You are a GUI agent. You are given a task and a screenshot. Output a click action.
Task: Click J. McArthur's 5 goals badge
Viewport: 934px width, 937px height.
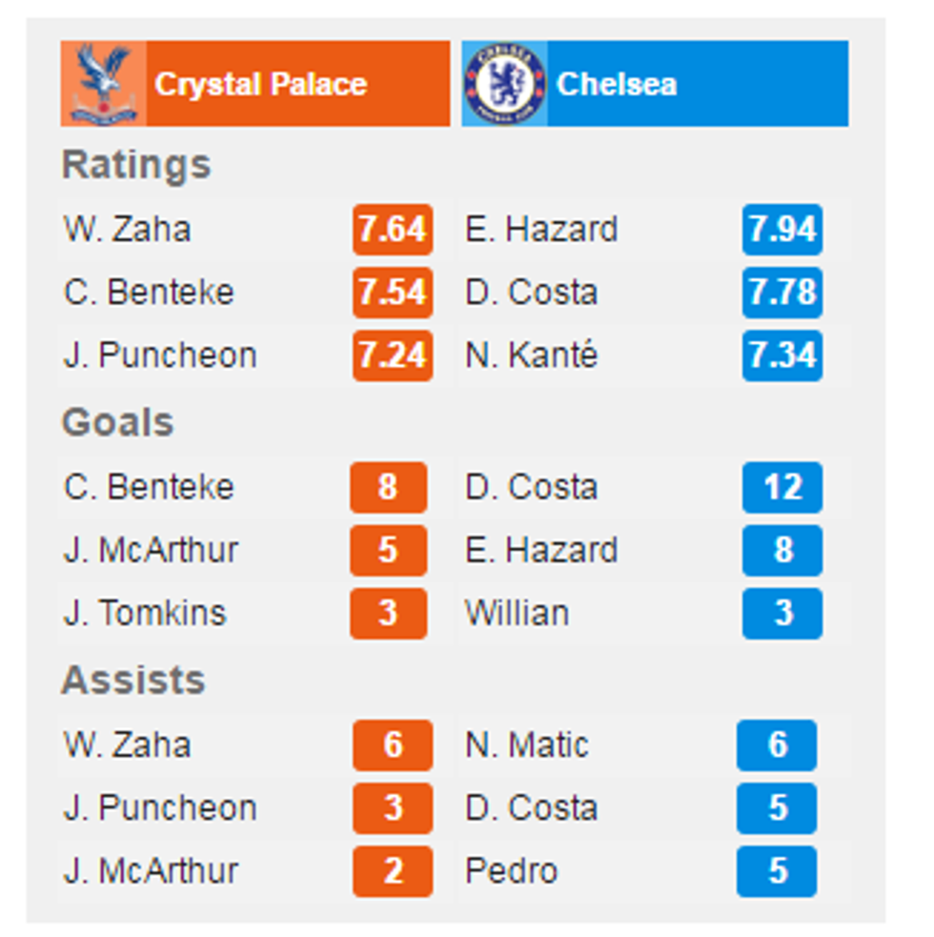pyautogui.click(x=387, y=550)
